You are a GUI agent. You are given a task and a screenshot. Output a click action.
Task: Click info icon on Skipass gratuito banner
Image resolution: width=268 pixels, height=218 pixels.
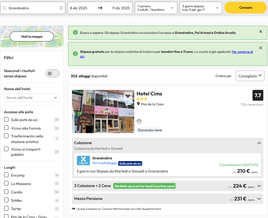pyautogui.click(x=75, y=54)
